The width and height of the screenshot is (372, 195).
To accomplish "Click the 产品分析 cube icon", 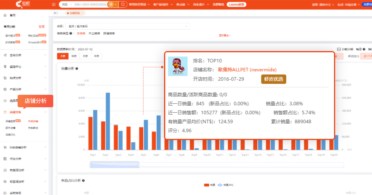I will click(5, 89).
